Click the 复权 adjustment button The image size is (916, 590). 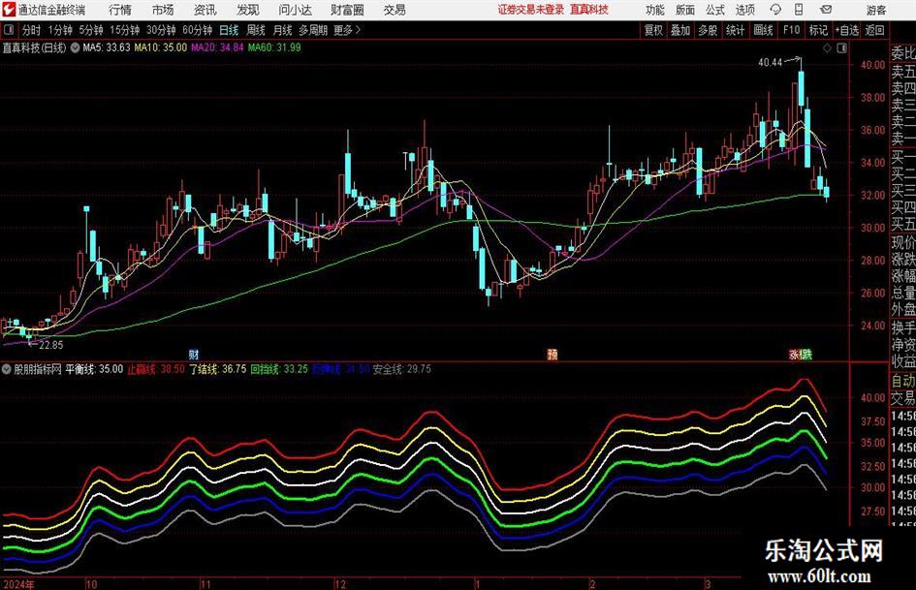pos(653,30)
